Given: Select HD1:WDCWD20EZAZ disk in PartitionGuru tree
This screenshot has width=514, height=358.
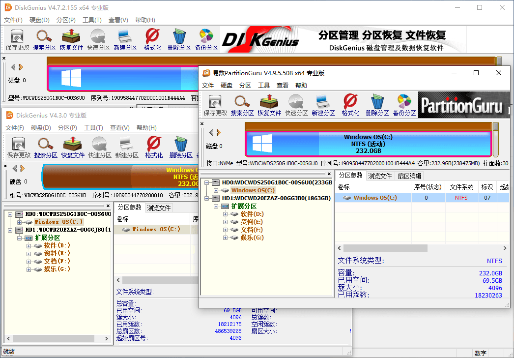Looking at the screenshot, I should tap(276, 198).
